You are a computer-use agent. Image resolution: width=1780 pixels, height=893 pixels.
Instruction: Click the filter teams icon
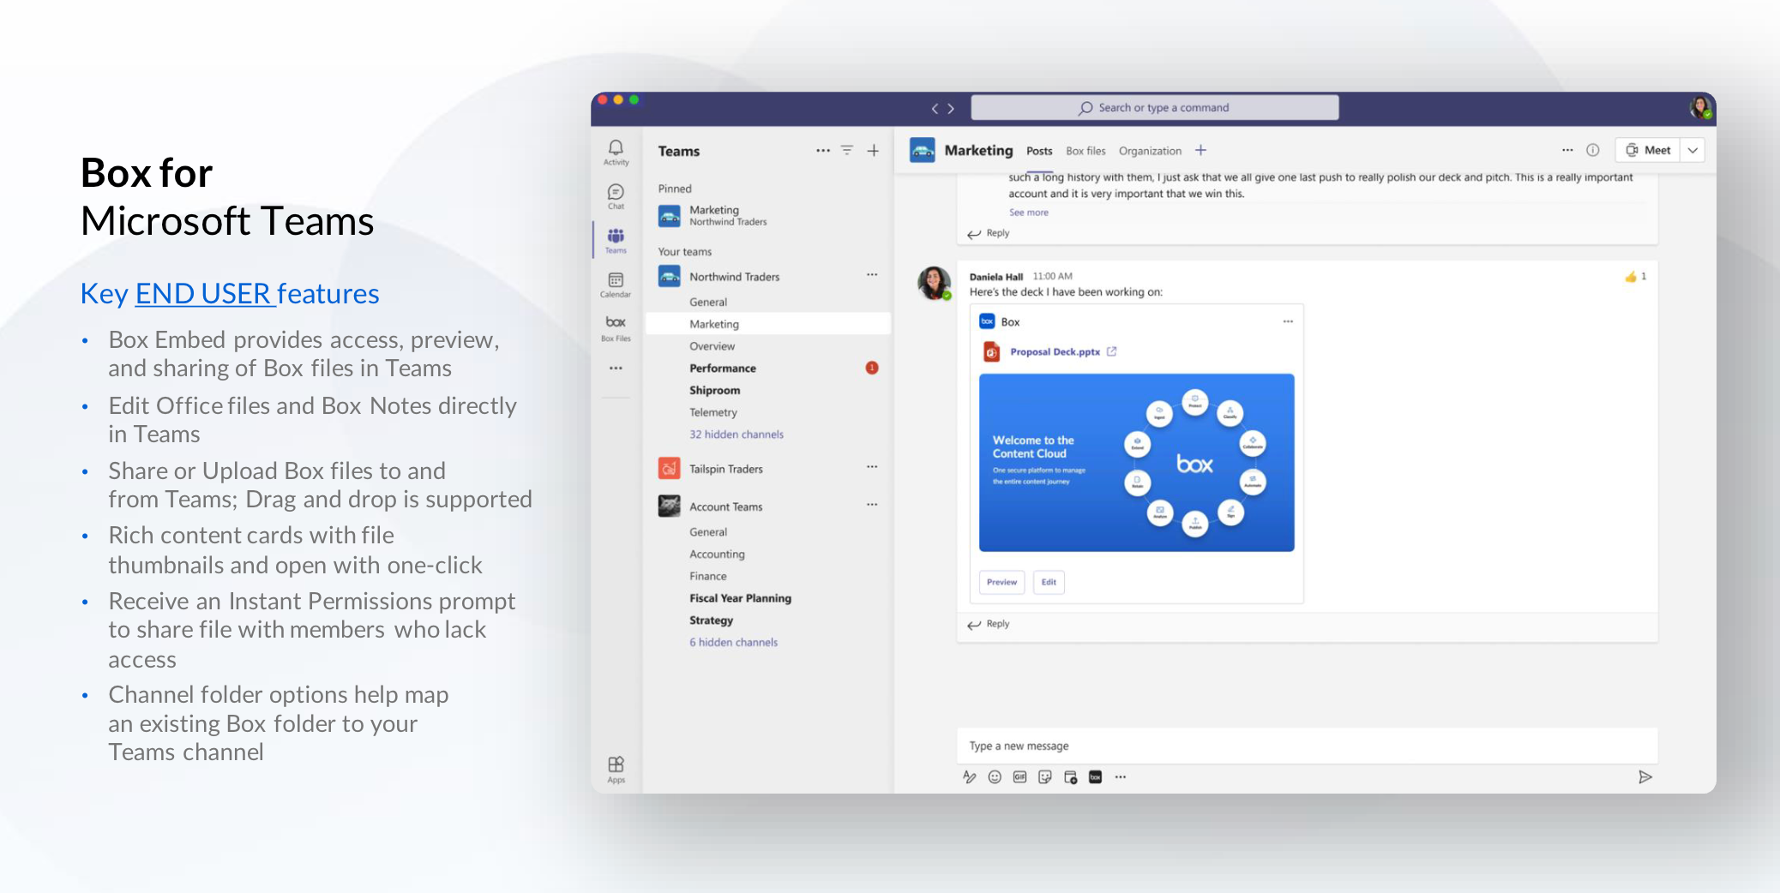847,150
